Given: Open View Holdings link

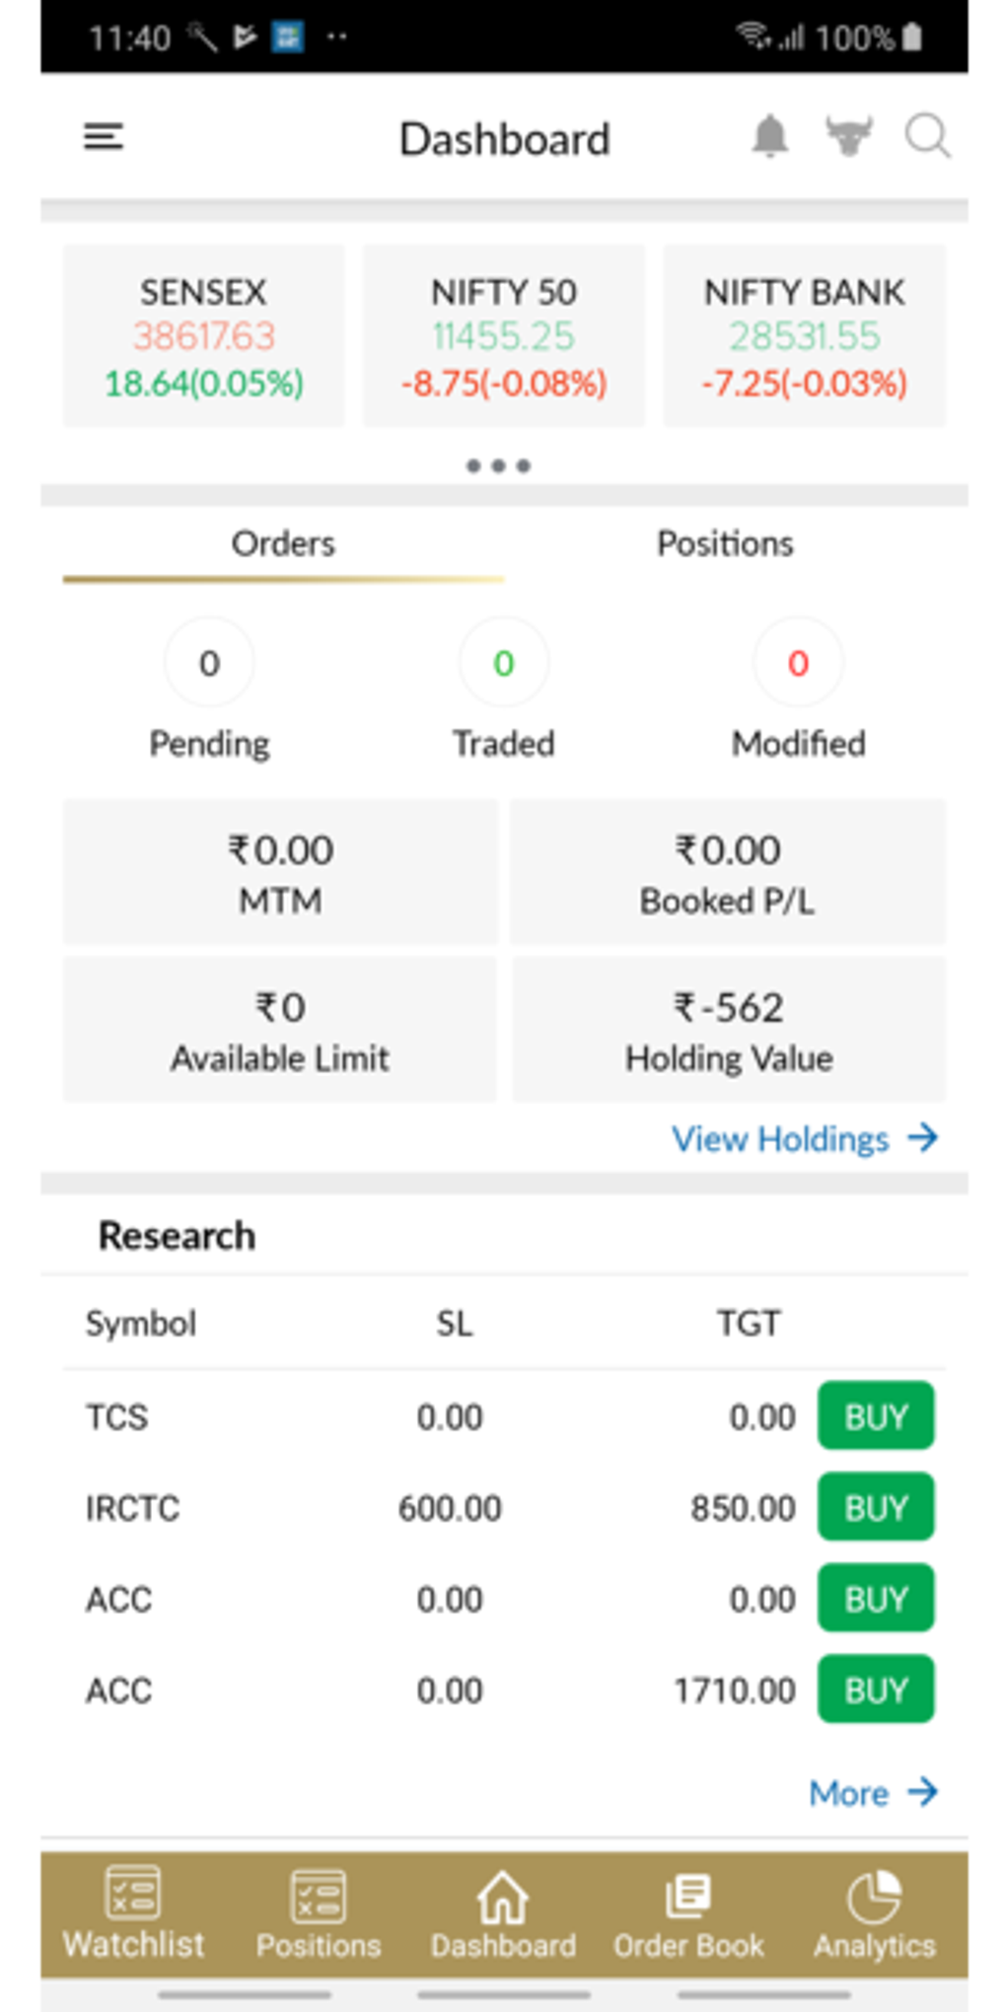Looking at the screenshot, I should pyautogui.click(x=804, y=1139).
